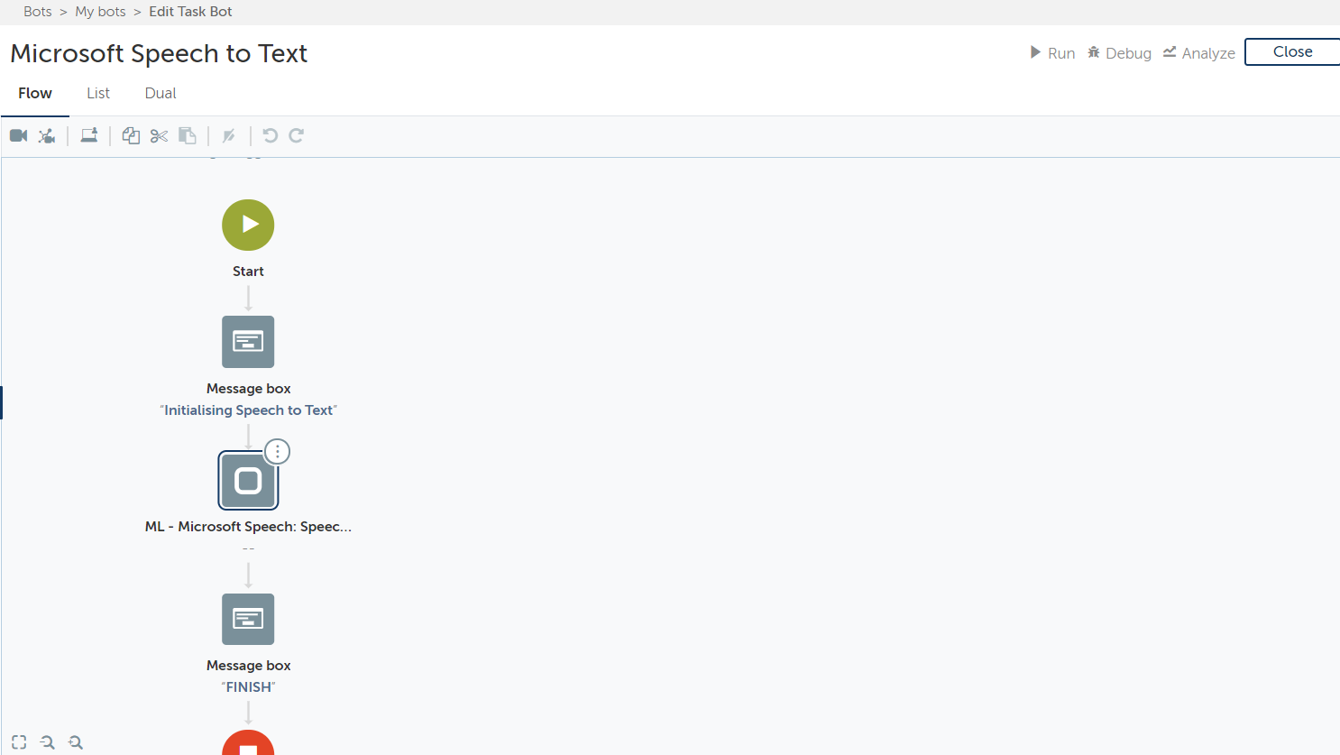Fit the flow to screen
This screenshot has width=1340, height=755.
19,742
